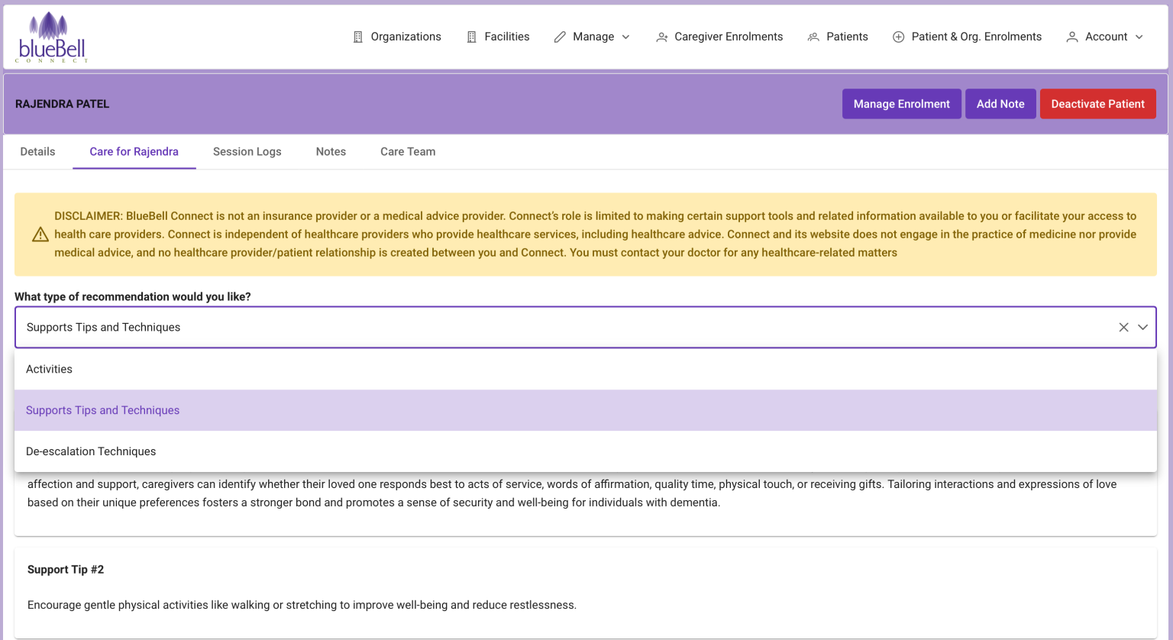Click the Add Note button

[x=1000, y=104]
